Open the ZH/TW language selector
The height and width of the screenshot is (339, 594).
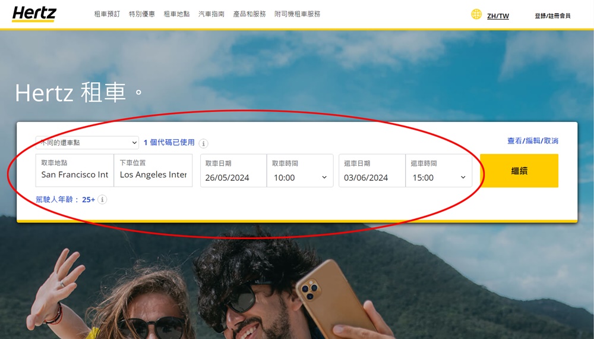pyautogui.click(x=498, y=16)
